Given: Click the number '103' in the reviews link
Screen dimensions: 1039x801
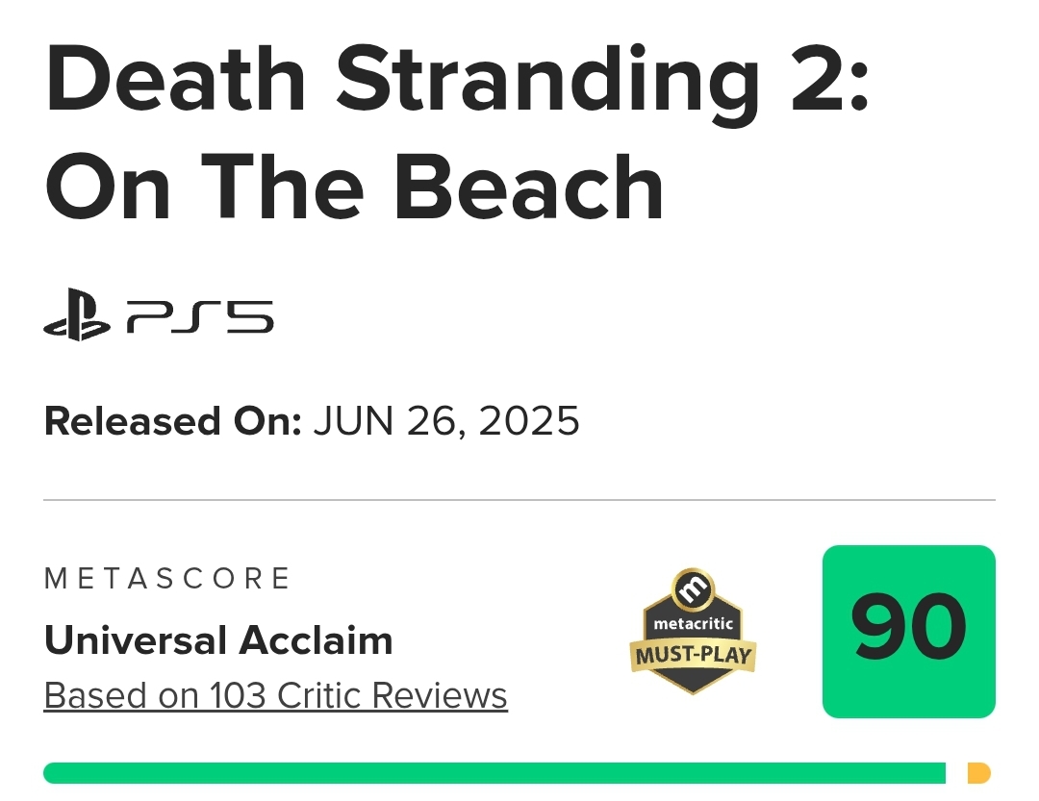Looking at the screenshot, I should [x=238, y=695].
